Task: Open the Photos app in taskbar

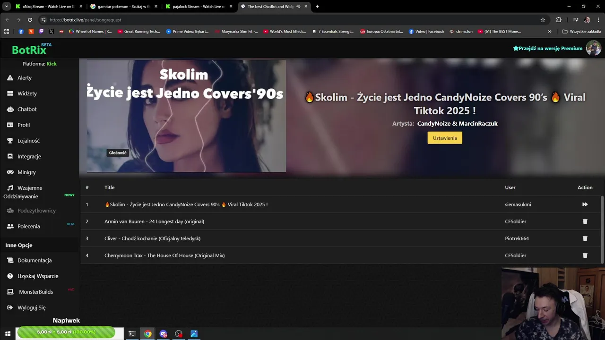Action: [194, 334]
